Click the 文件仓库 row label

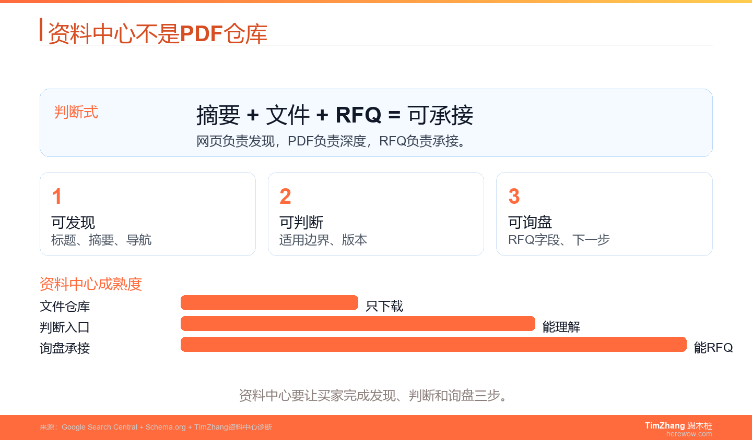pos(65,307)
